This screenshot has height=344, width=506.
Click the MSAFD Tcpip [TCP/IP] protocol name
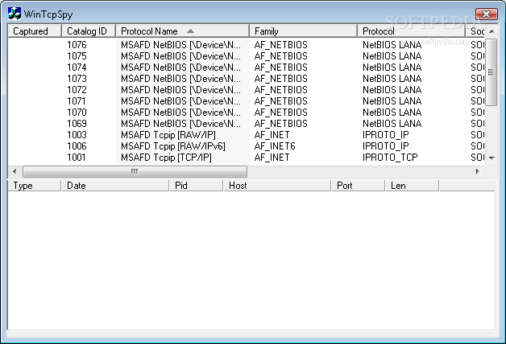pos(166,158)
